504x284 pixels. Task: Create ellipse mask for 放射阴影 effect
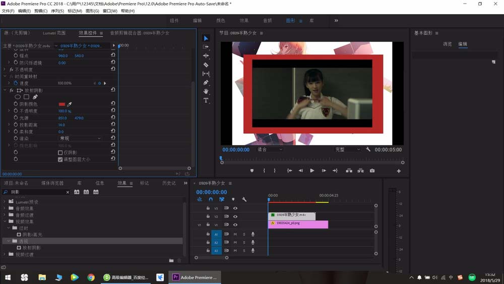[18, 97]
